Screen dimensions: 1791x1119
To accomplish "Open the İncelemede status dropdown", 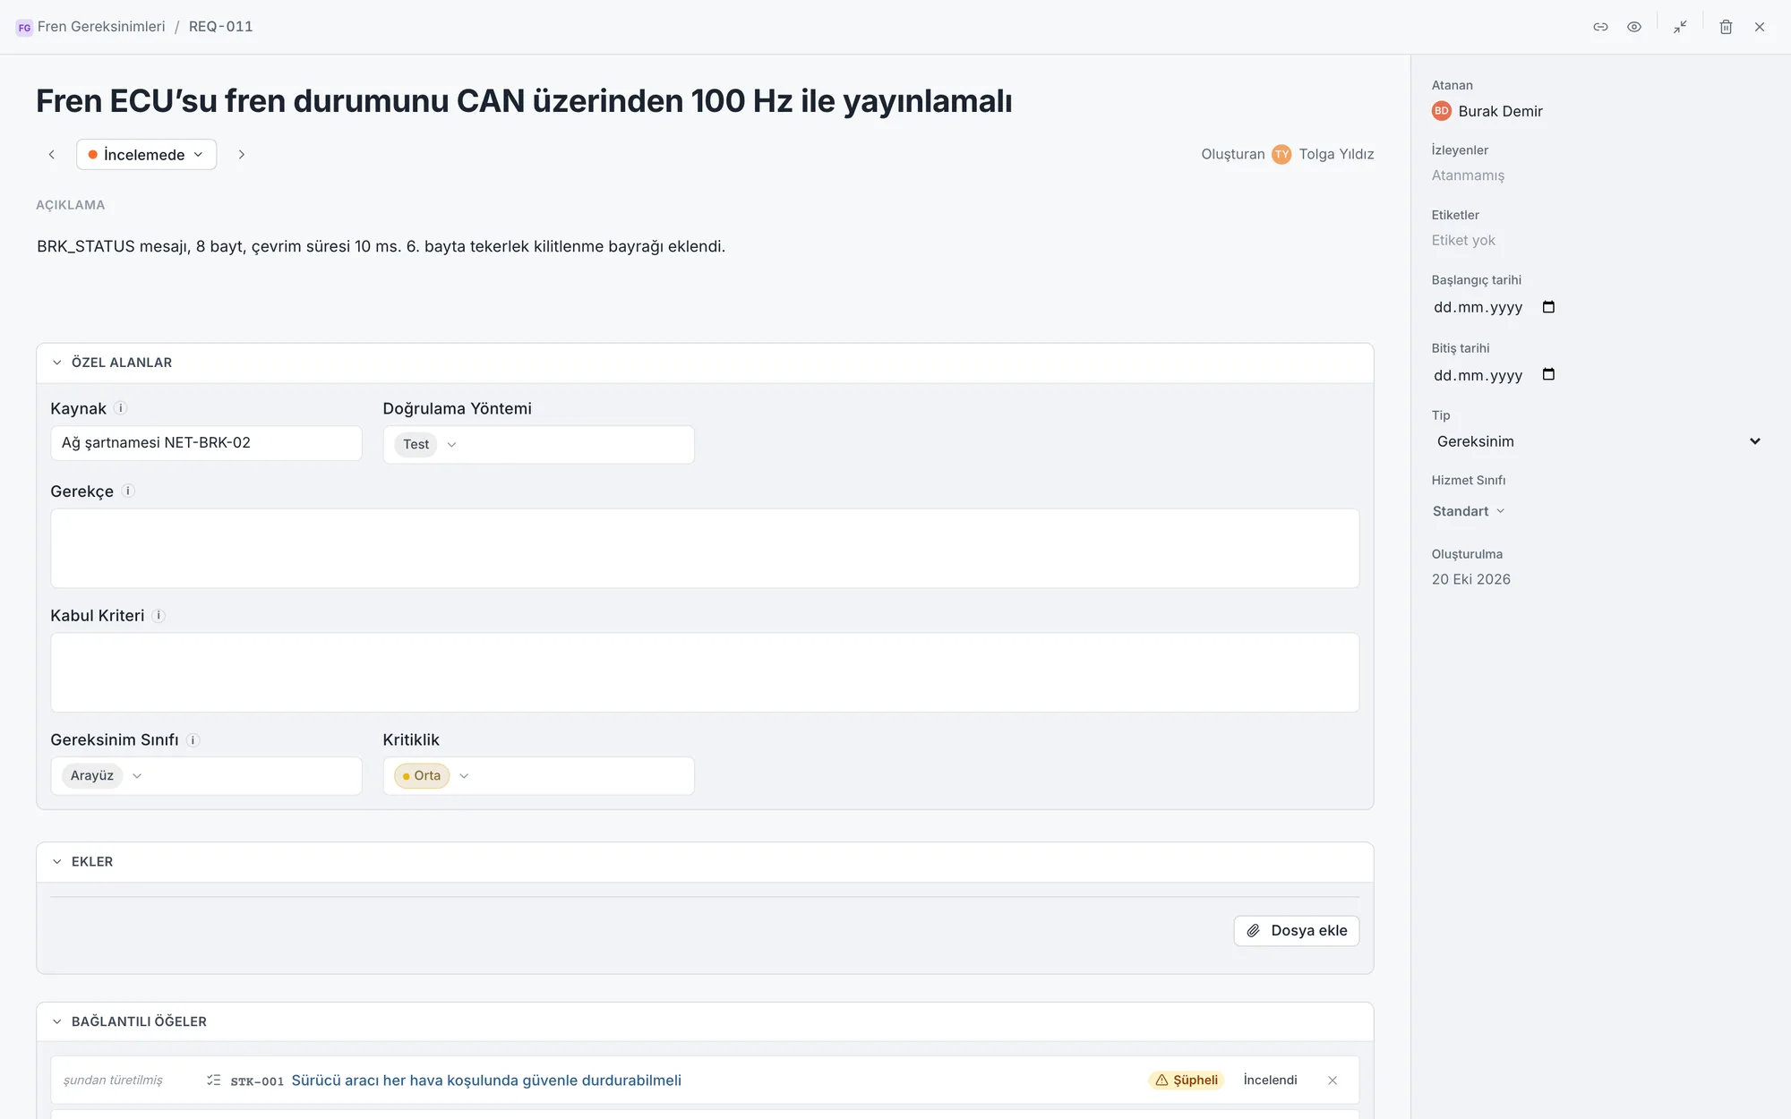I will pyautogui.click(x=146, y=155).
